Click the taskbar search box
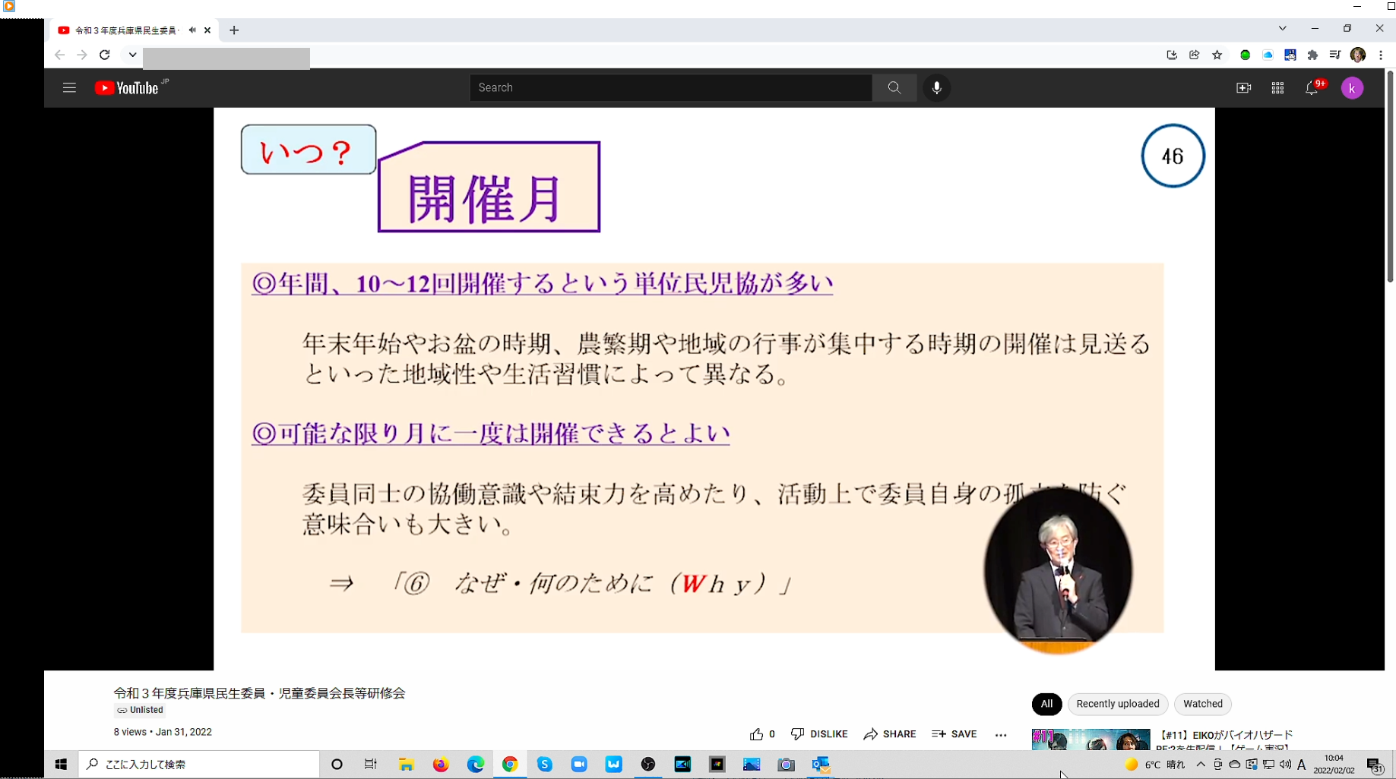 pyautogui.click(x=199, y=765)
